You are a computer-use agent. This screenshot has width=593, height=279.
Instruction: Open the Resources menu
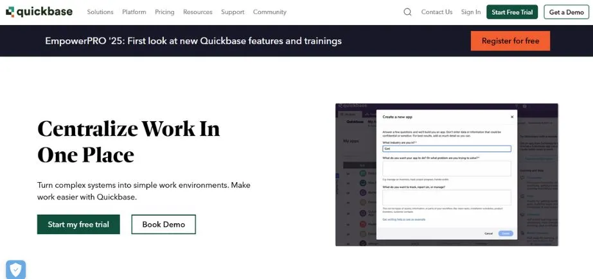197,12
